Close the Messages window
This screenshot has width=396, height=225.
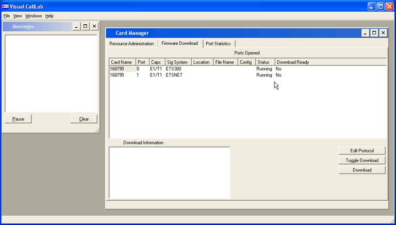(94, 26)
